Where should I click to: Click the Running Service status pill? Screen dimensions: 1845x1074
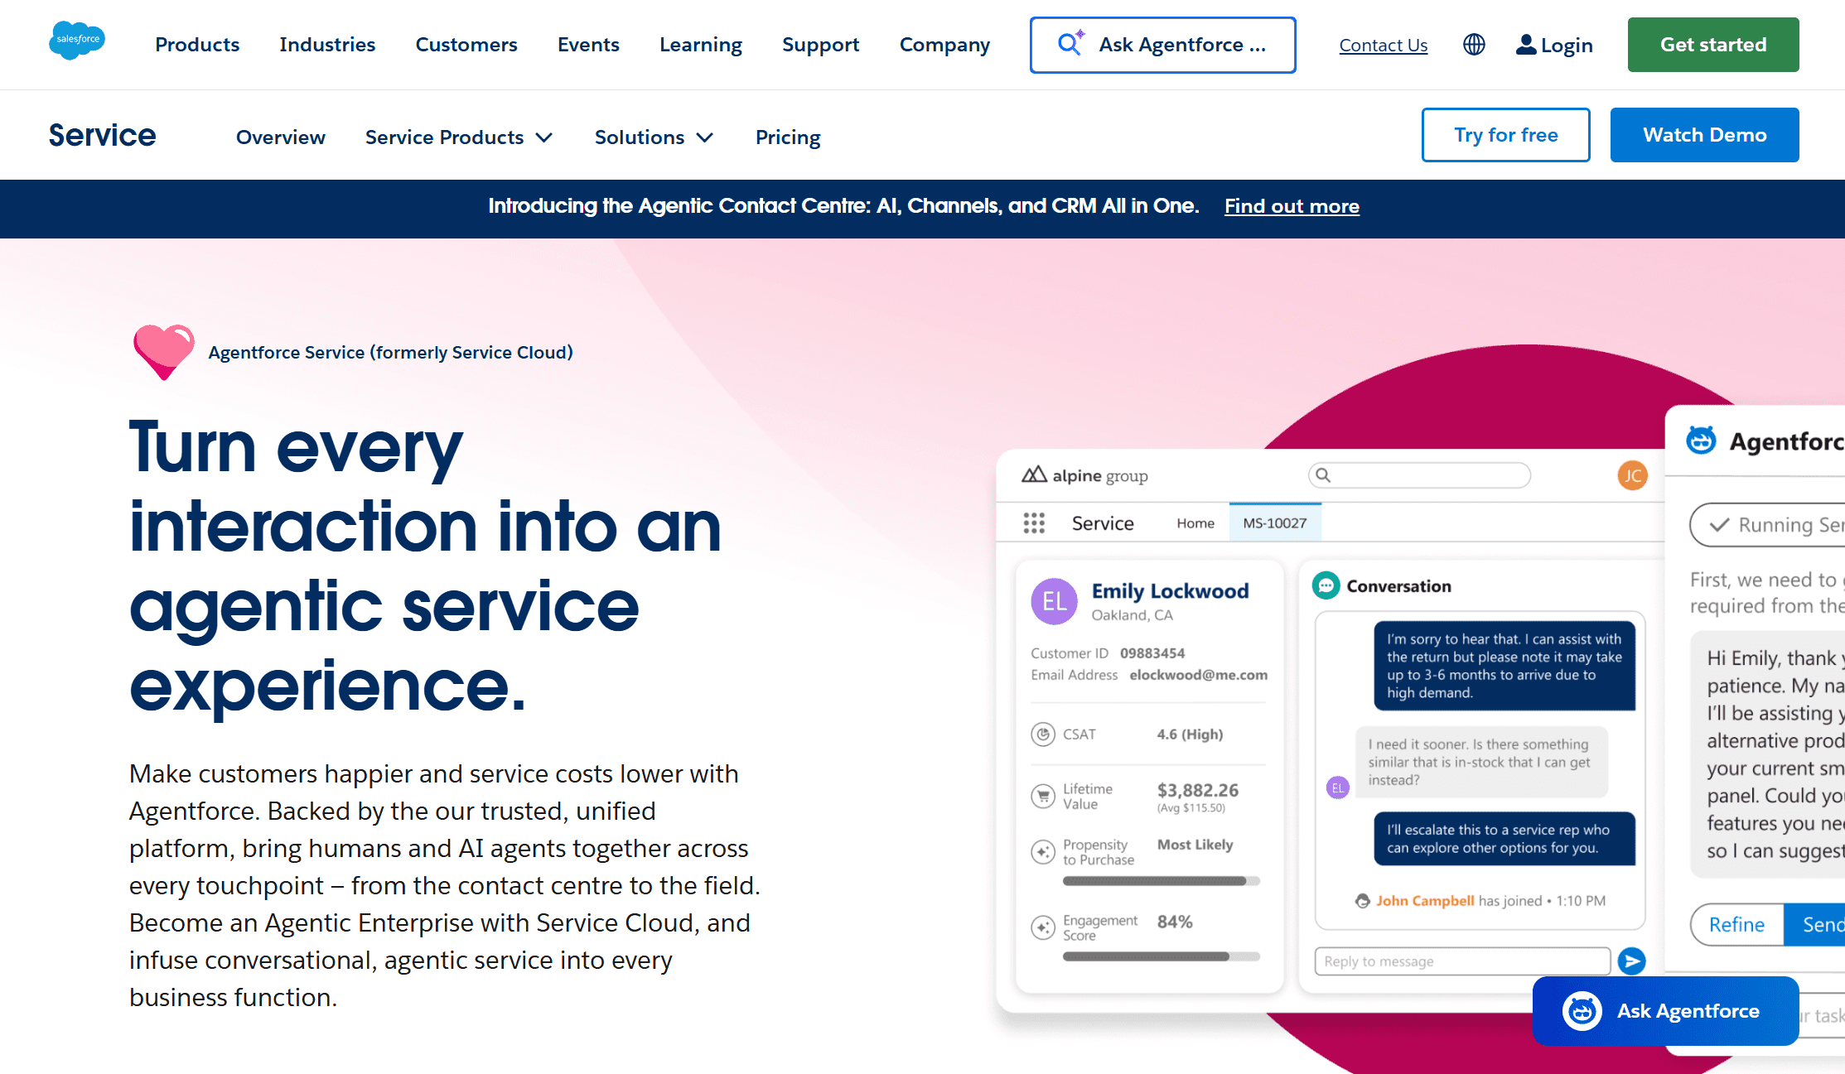click(x=1767, y=525)
